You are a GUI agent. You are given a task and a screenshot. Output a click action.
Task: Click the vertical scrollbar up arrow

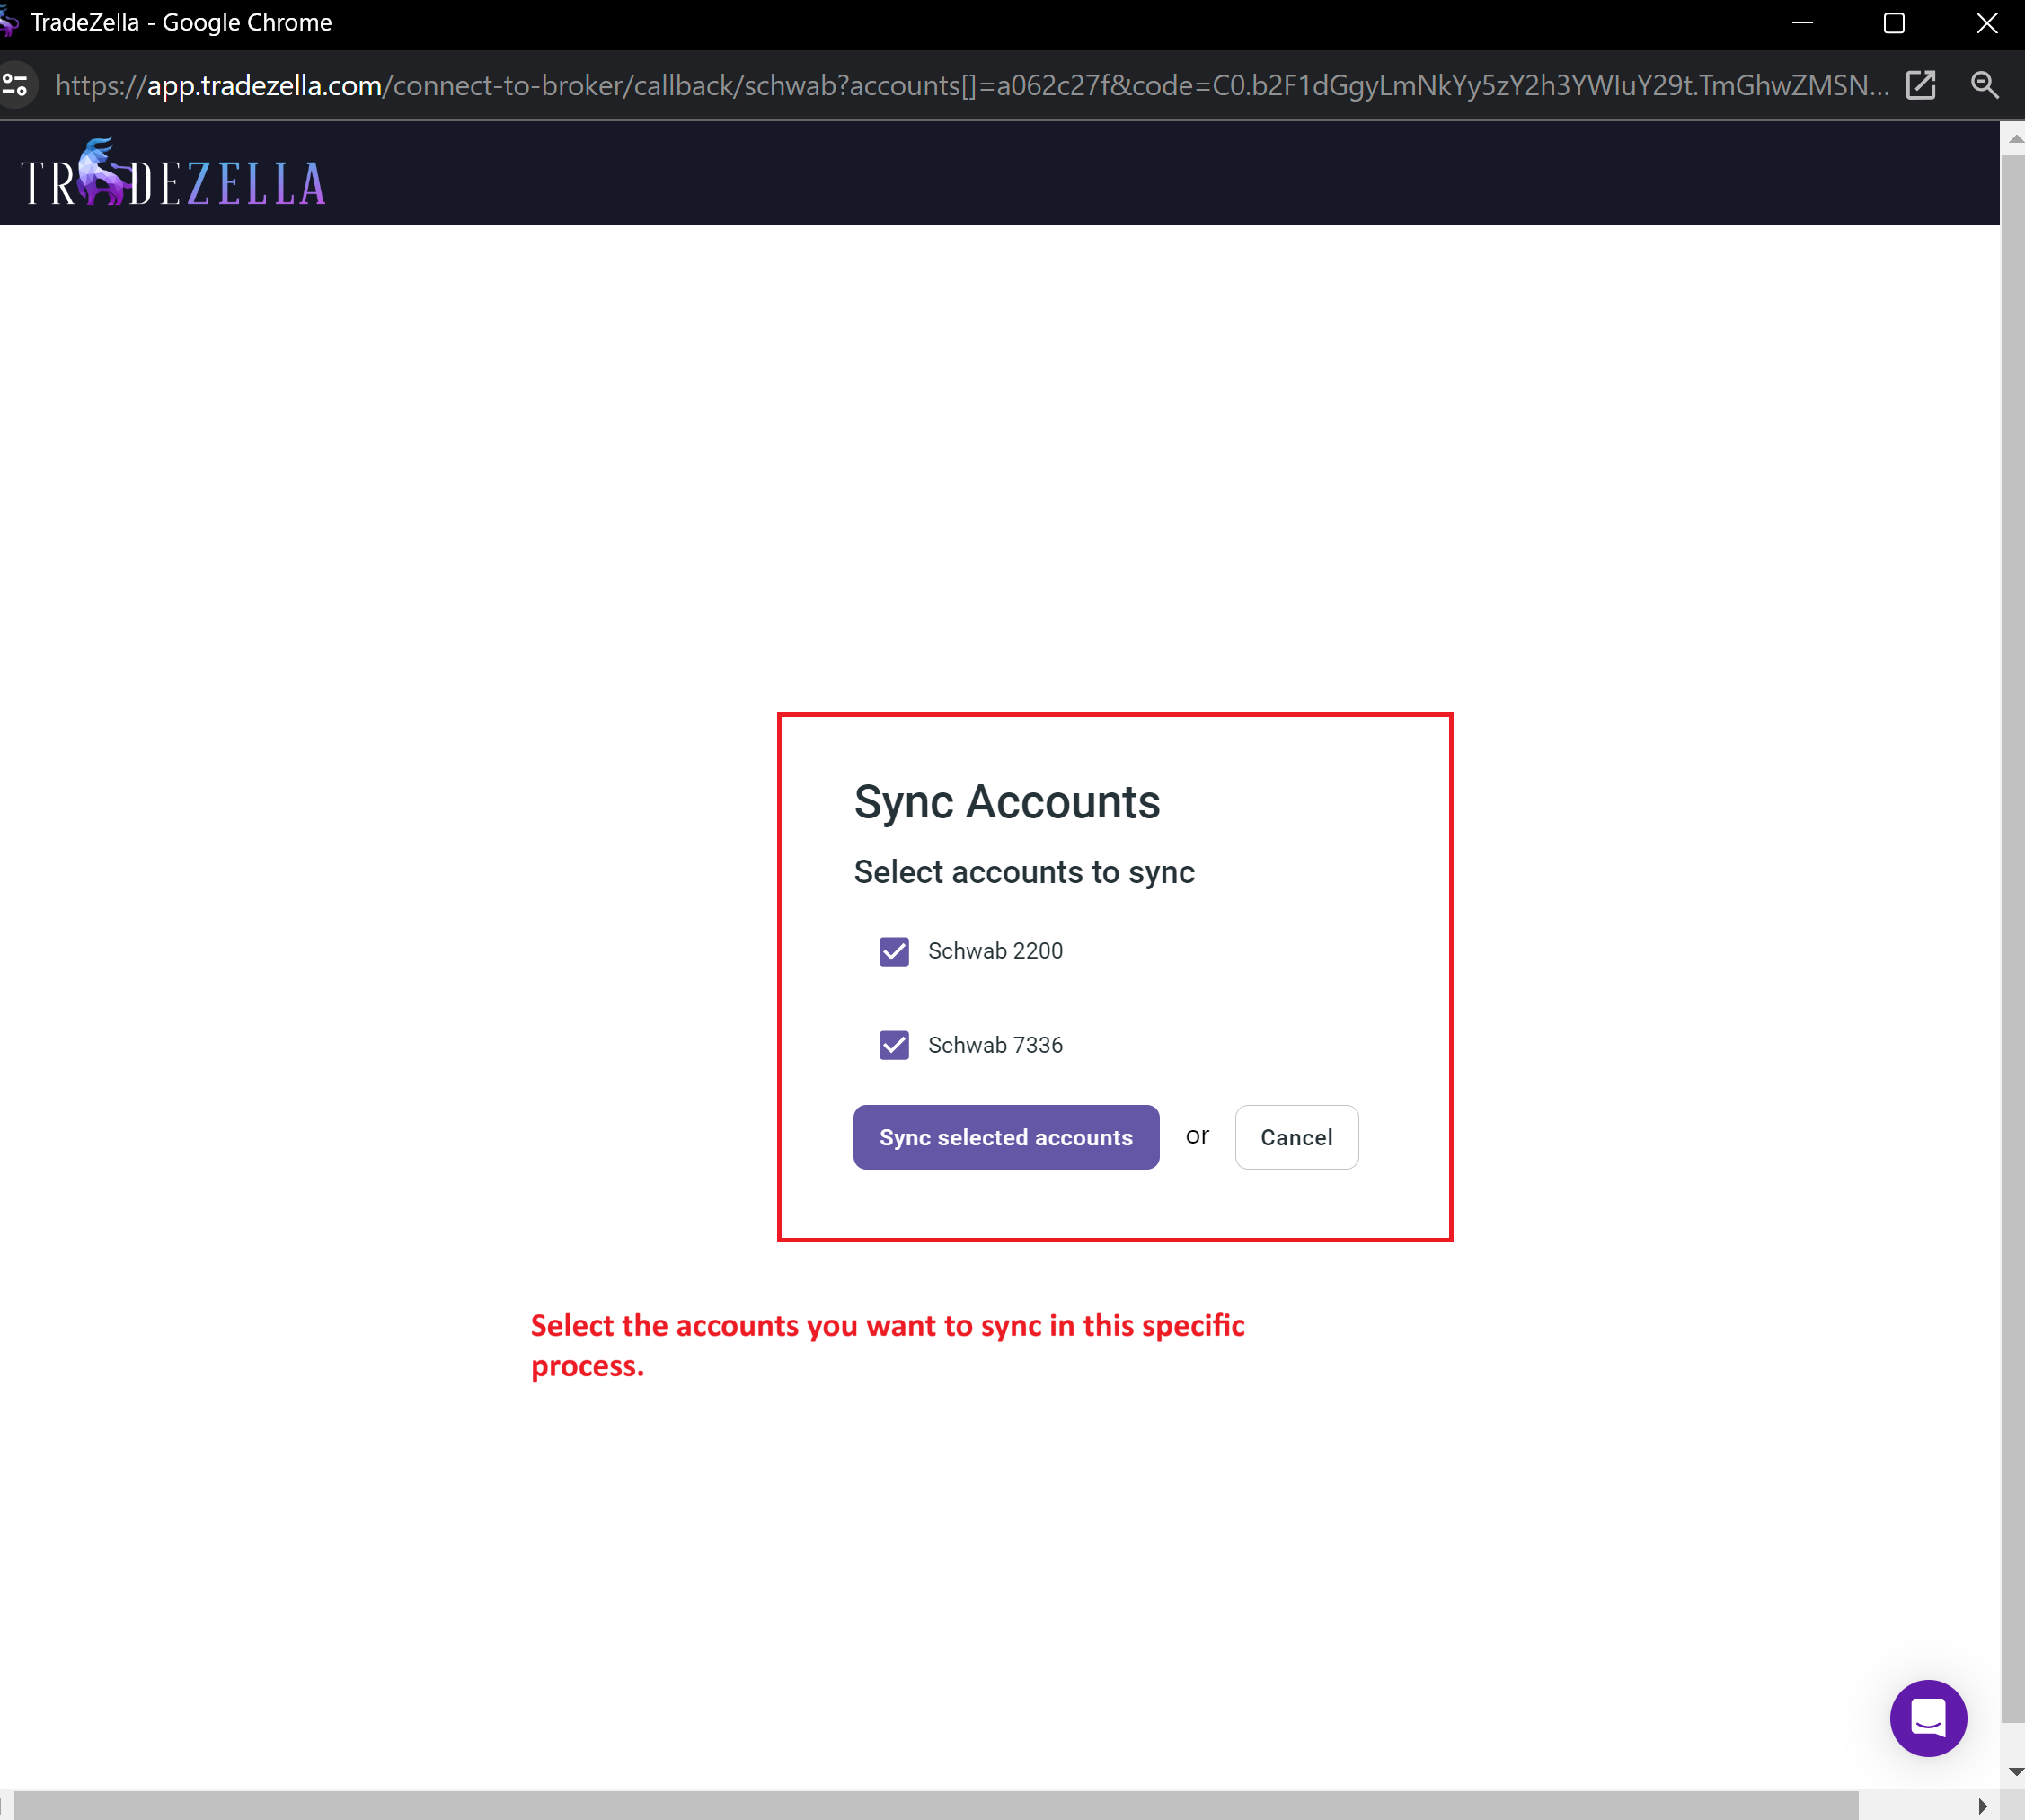click(x=2014, y=140)
